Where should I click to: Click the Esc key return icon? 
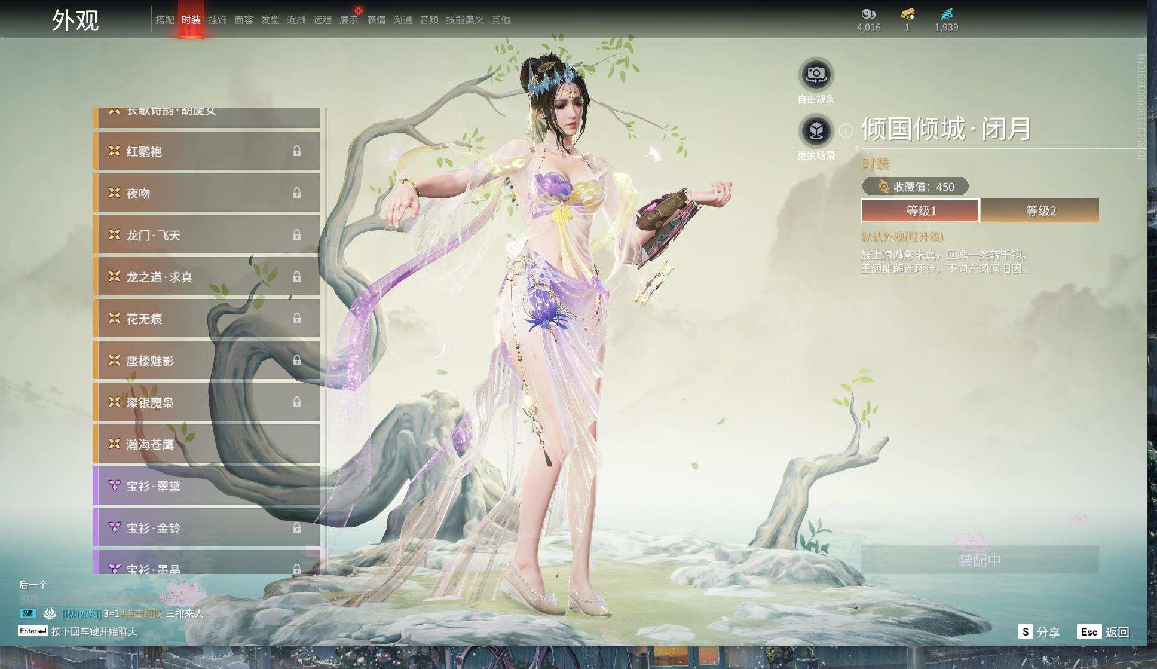click(x=1089, y=632)
